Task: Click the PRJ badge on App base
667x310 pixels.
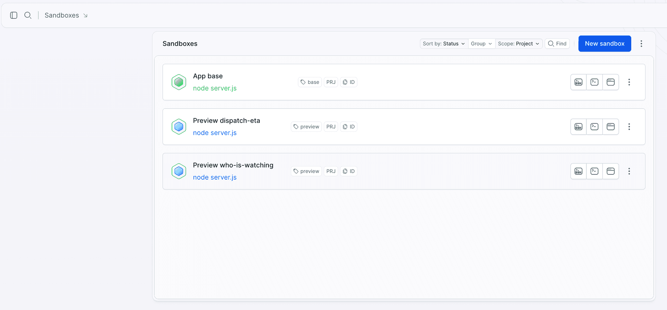Action: click(x=331, y=82)
